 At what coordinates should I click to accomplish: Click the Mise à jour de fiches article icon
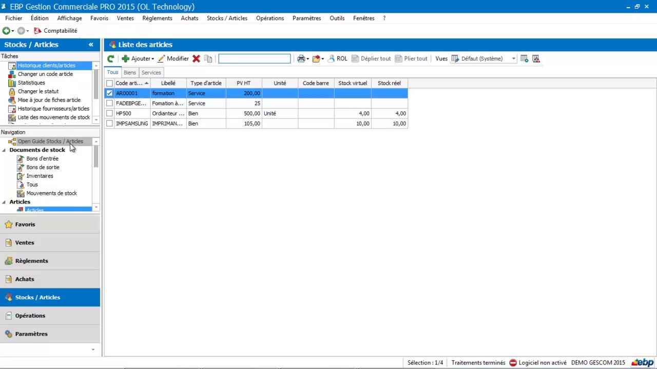click(x=12, y=100)
